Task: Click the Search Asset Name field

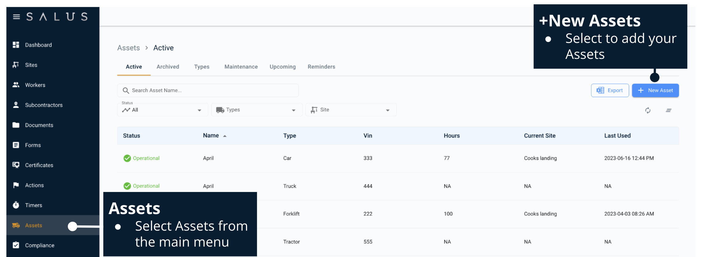Action: (x=208, y=90)
